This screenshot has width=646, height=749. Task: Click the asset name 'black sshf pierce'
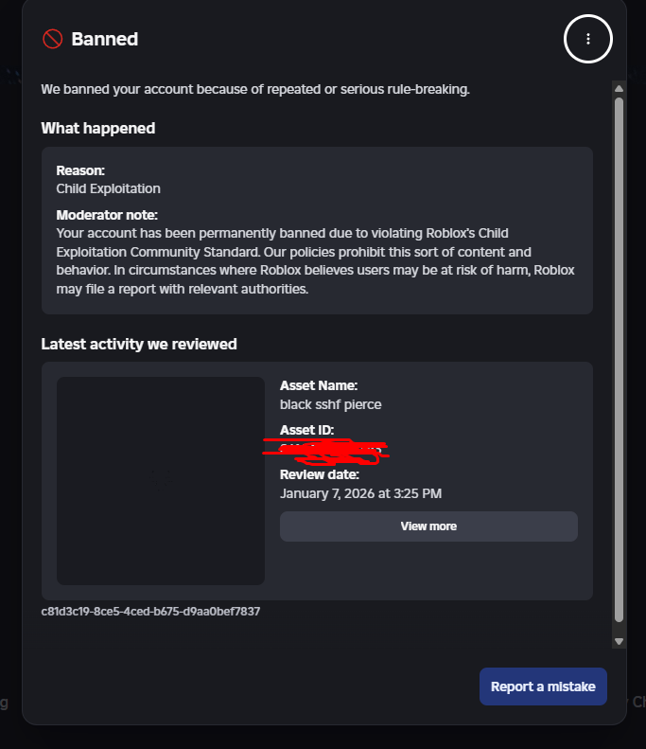tap(331, 404)
